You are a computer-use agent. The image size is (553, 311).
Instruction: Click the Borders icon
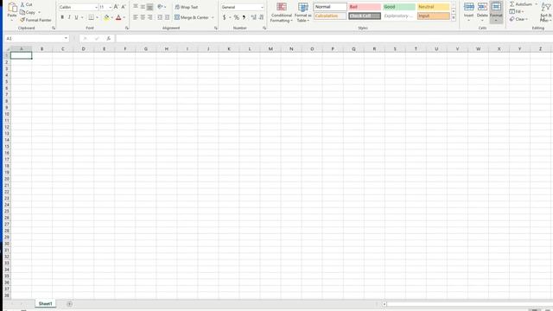[92, 17]
